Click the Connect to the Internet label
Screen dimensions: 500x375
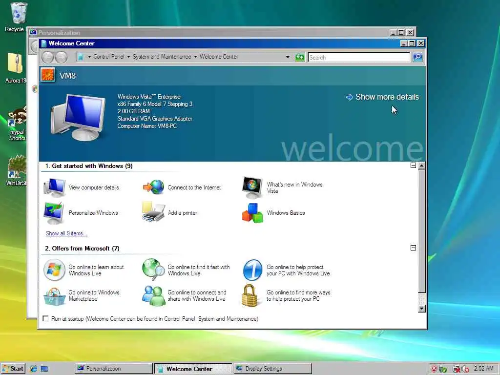(194, 187)
